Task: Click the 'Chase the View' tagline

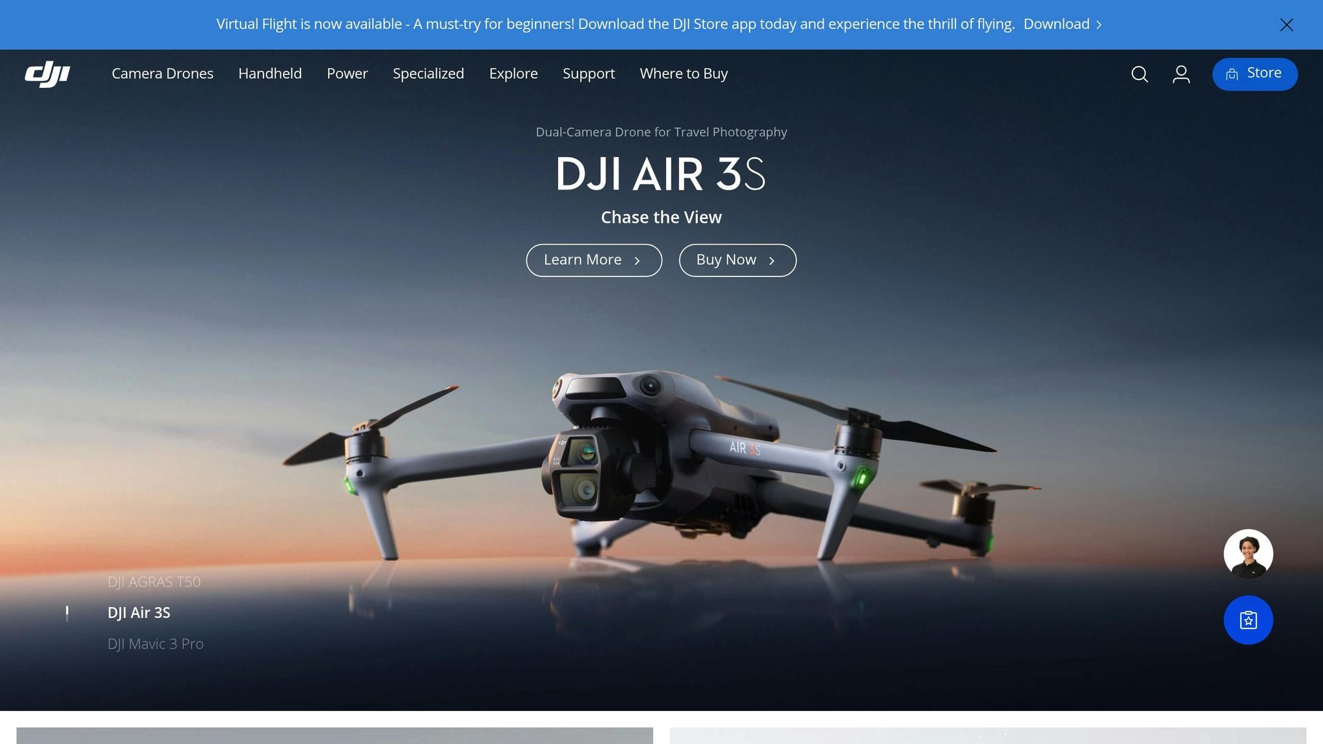Action: 661,218
